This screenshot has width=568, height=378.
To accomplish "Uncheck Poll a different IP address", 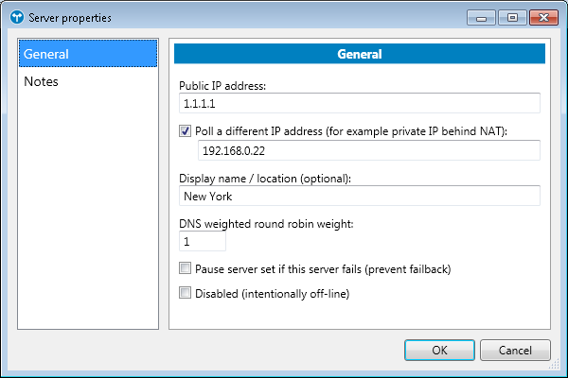I will 186,130.
